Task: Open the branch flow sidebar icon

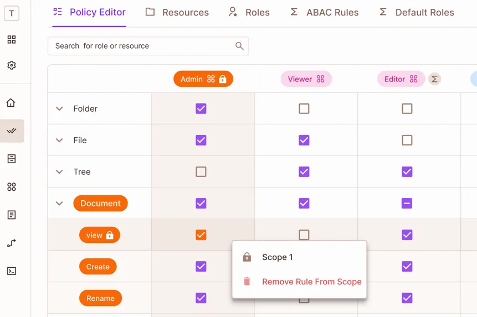Action: 11,243
